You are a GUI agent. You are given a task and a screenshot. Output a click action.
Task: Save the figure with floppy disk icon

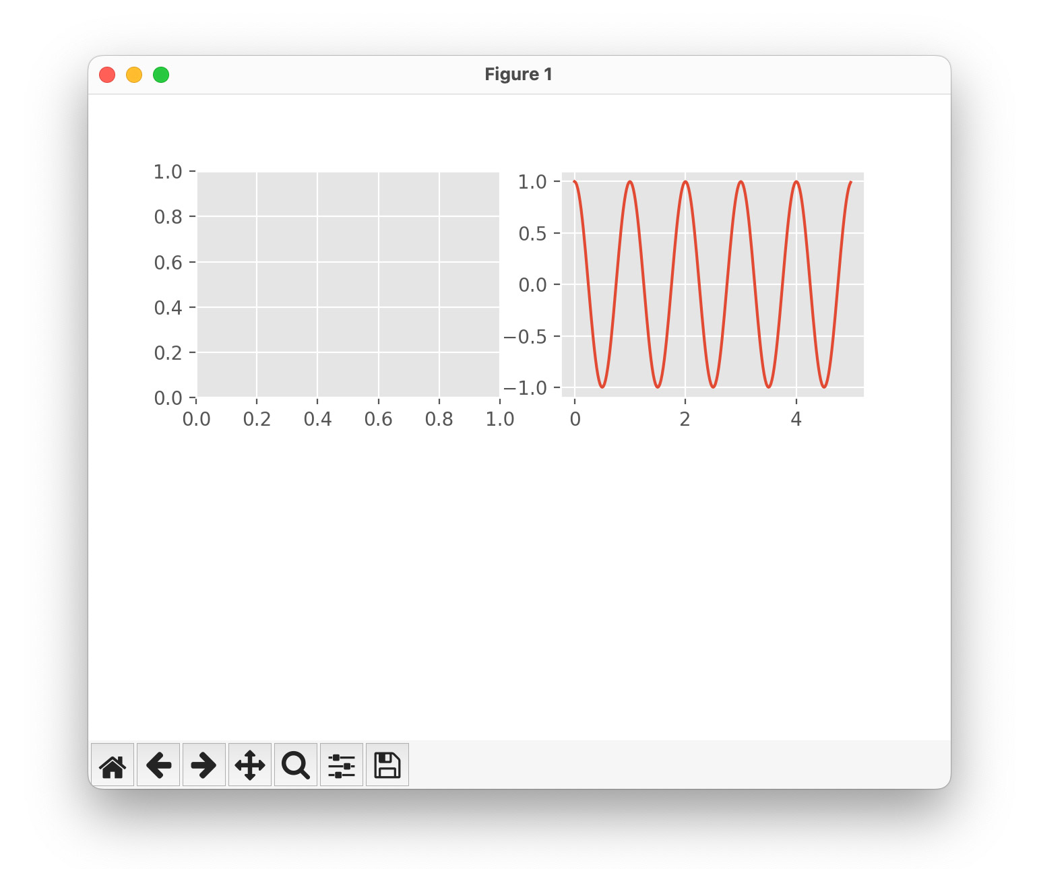(387, 765)
